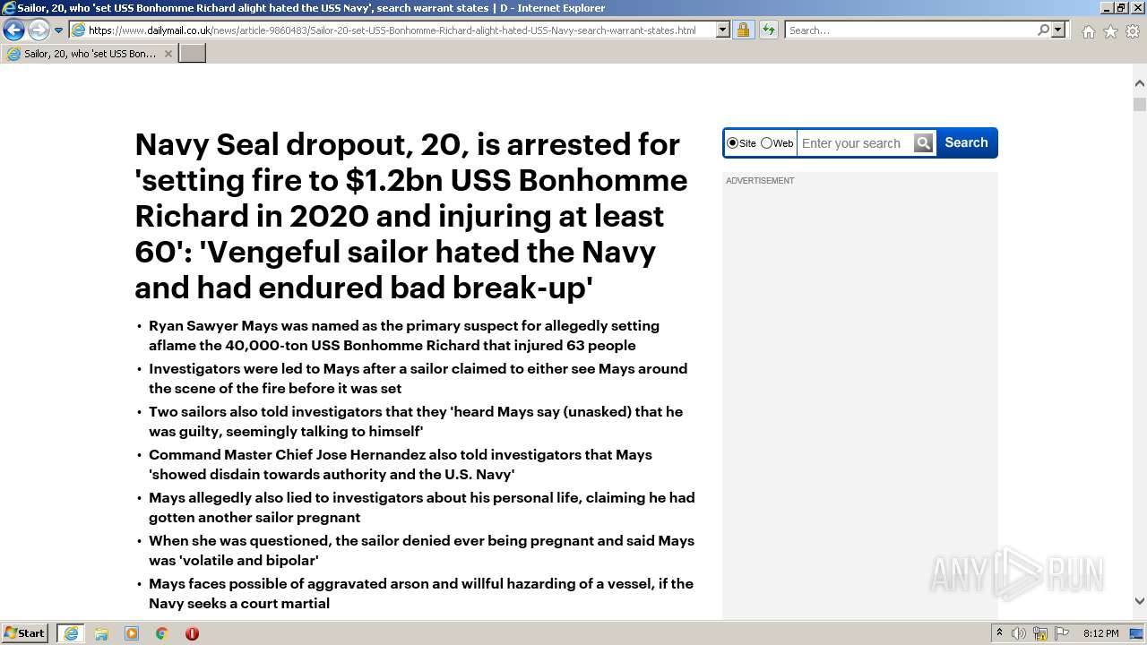The width and height of the screenshot is (1147, 645).
Task: Expand the address bar autocomplete dropdown
Action: tap(723, 30)
